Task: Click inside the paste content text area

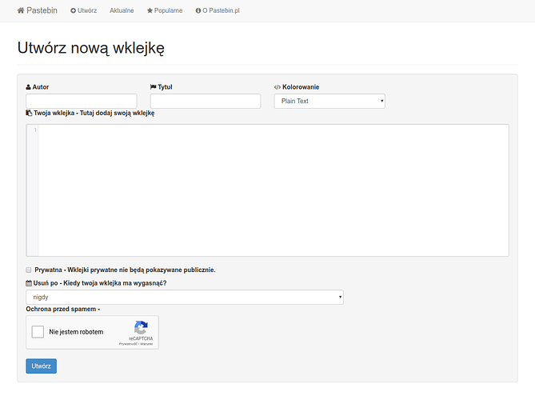Action: coord(272,190)
